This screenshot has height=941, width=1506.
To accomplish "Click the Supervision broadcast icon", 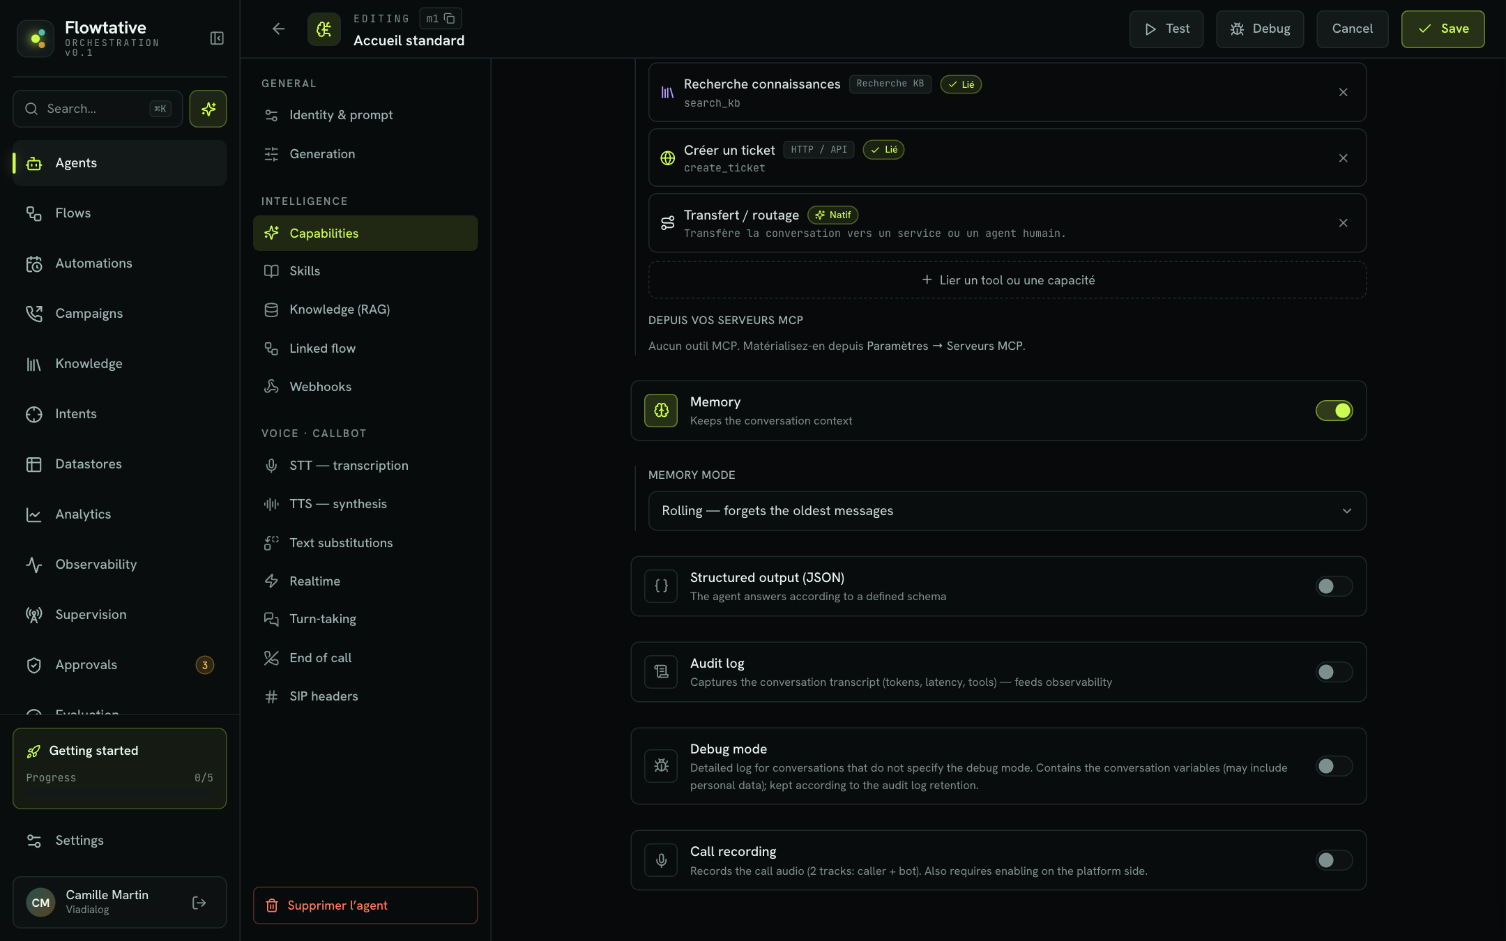I will pos(34,615).
